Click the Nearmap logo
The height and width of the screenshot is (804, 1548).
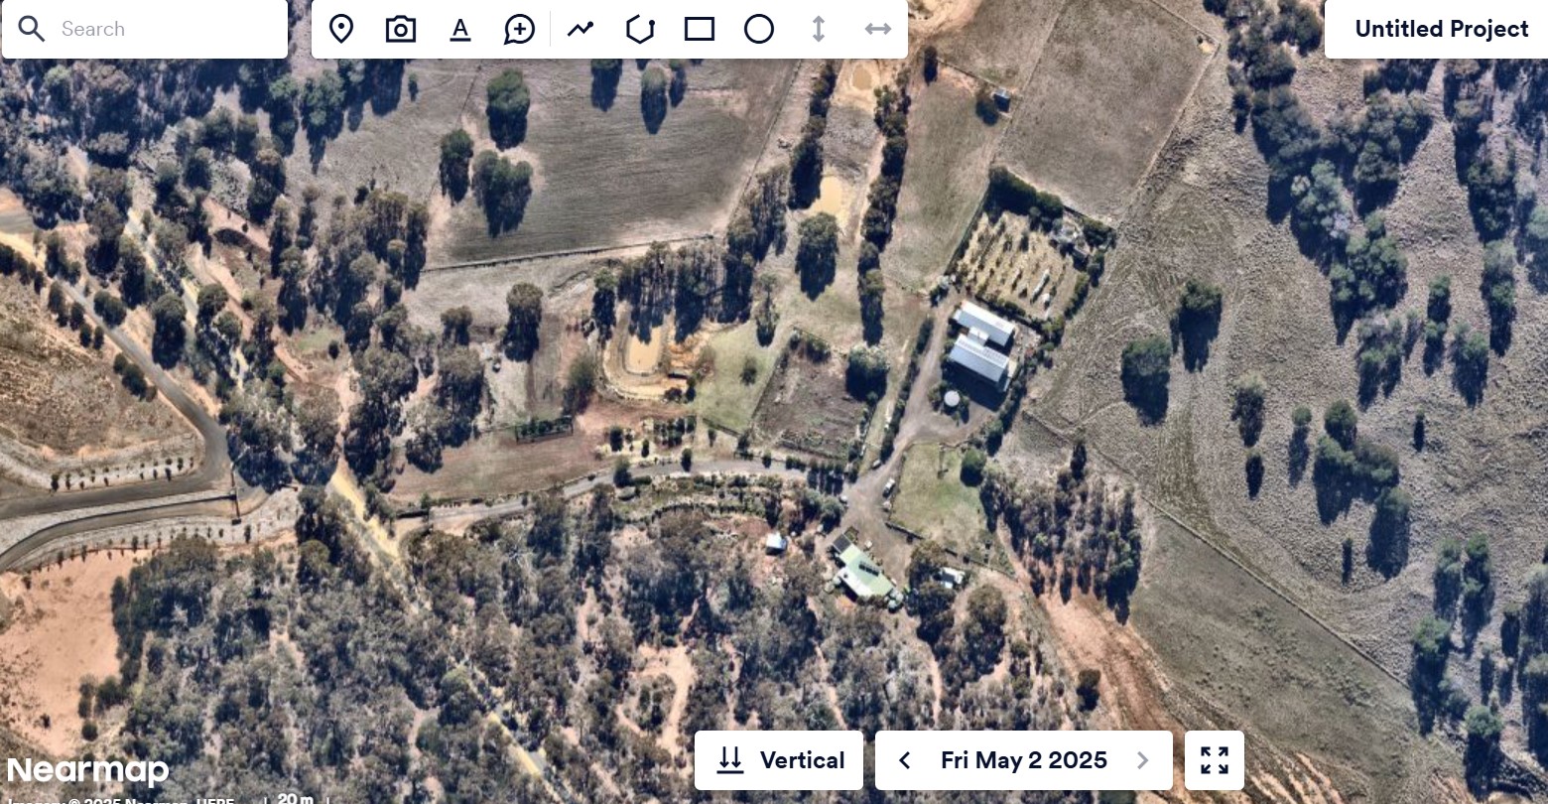point(87,770)
